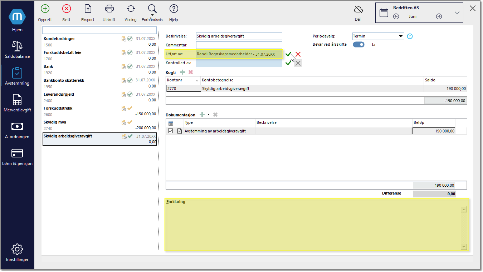Viewport: 483px width, 272px height.
Task: Click the Kontobetegnelse column header
Action: click(312, 80)
